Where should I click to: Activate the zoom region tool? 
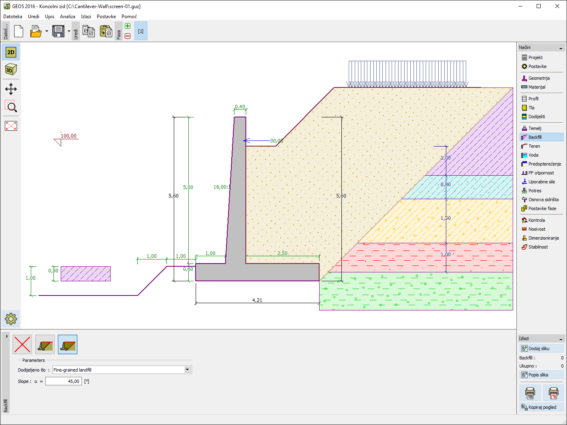click(x=11, y=107)
